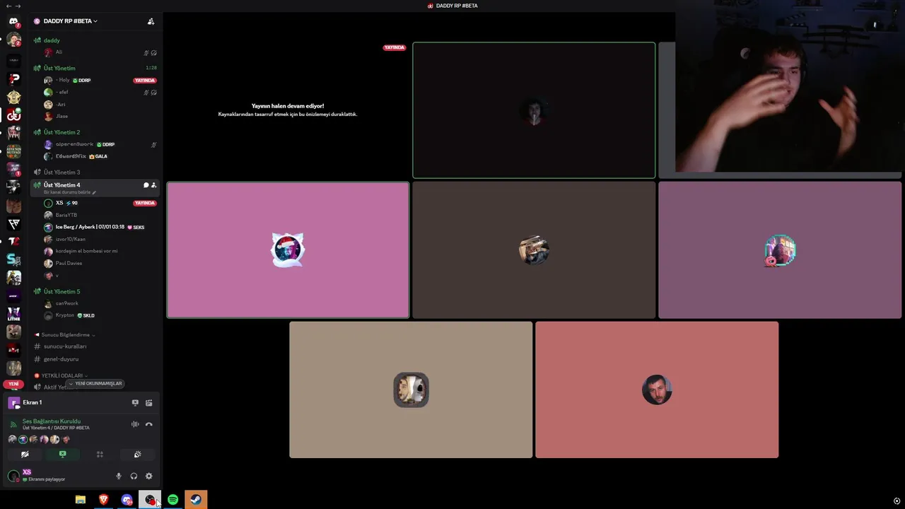Image resolution: width=905 pixels, height=509 pixels.
Task: Select user Jlase in voice list
Action: [x=62, y=116]
